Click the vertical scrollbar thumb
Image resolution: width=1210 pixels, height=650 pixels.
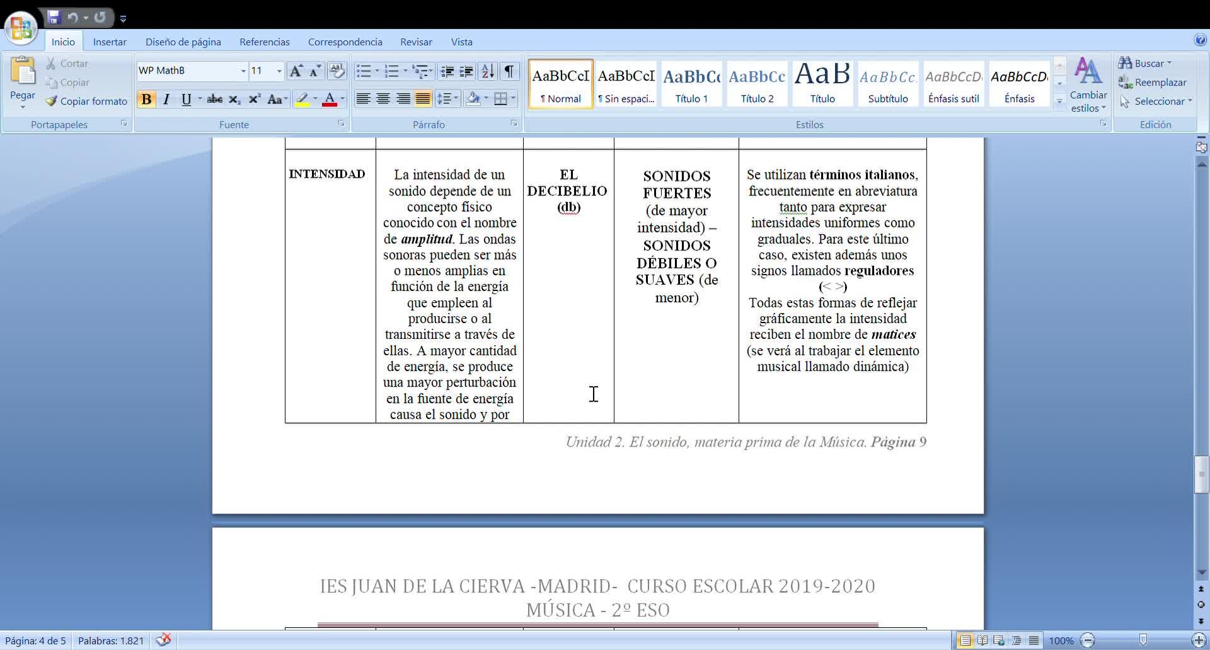click(1201, 474)
